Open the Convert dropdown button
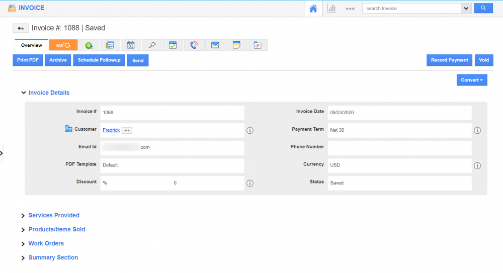 click(x=472, y=80)
